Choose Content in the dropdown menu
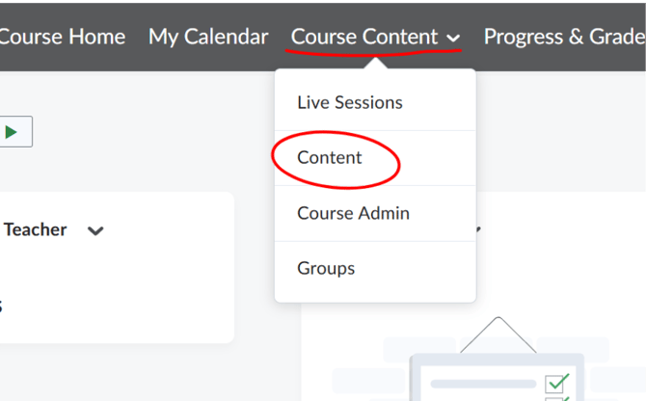The image size is (646, 401). coord(330,158)
